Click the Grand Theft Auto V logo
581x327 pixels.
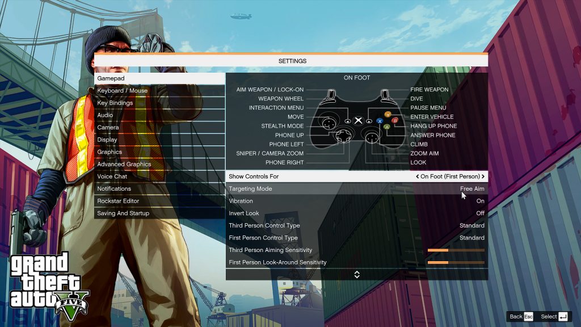[x=49, y=286]
